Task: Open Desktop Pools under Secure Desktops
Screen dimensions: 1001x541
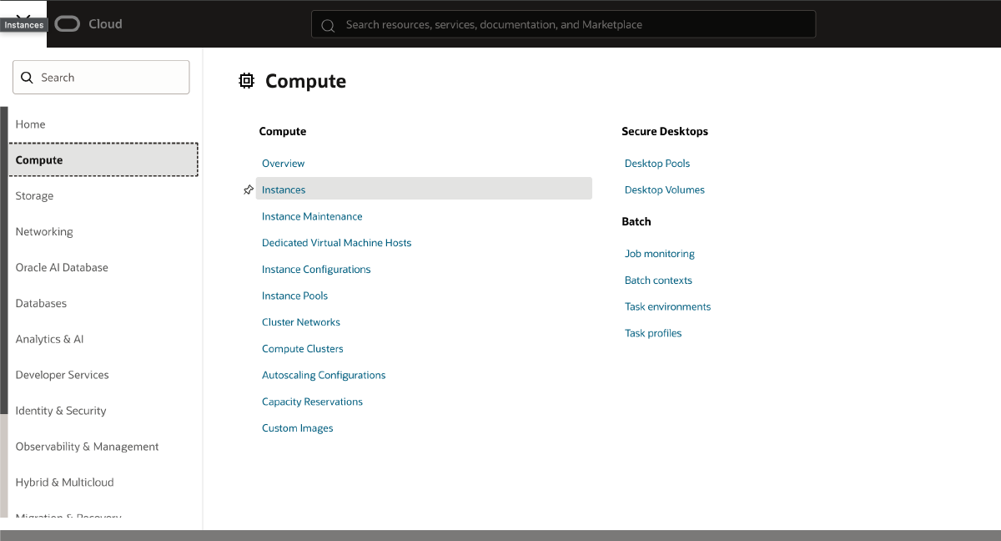Action: click(x=657, y=164)
